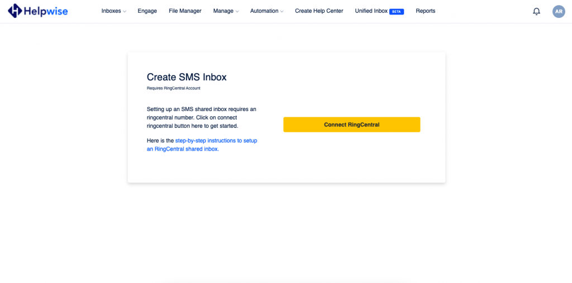Select the Inboxes label in navigation
This screenshot has width=572, height=283.
click(x=111, y=11)
